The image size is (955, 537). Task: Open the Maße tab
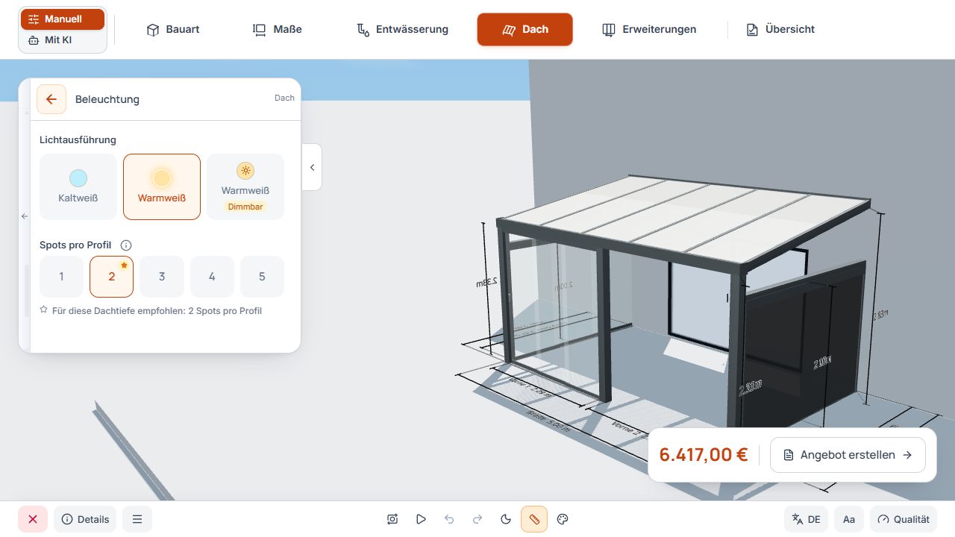(278, 30)
